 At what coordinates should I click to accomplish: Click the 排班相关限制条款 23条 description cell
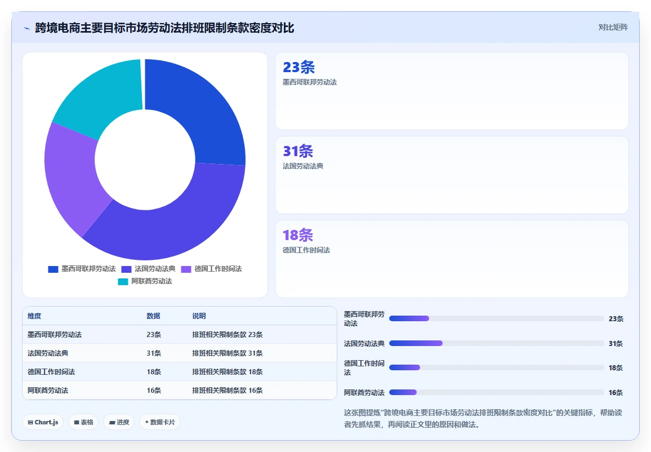coord(227,334)
